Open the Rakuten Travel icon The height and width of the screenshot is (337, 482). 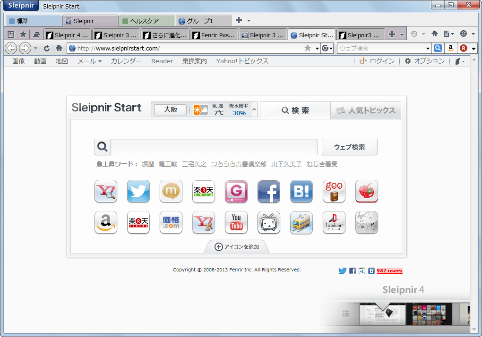204,192
